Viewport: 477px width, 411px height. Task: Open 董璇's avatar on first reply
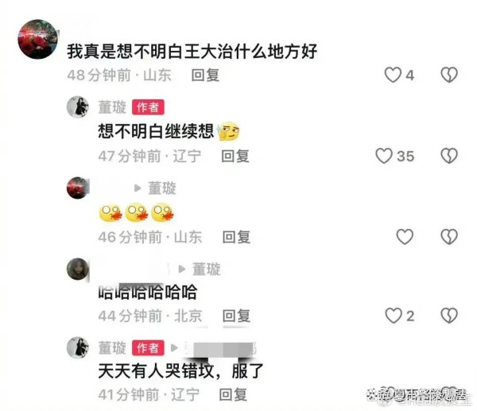pos(78,107)
